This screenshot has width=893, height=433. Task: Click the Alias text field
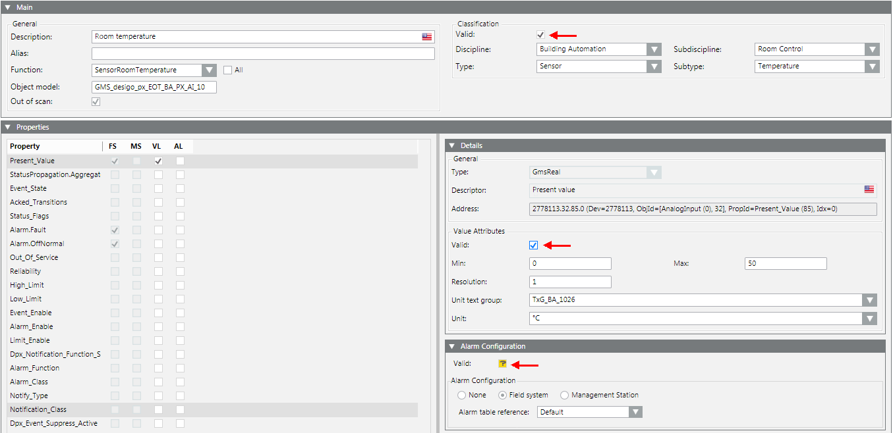[263, 54]
